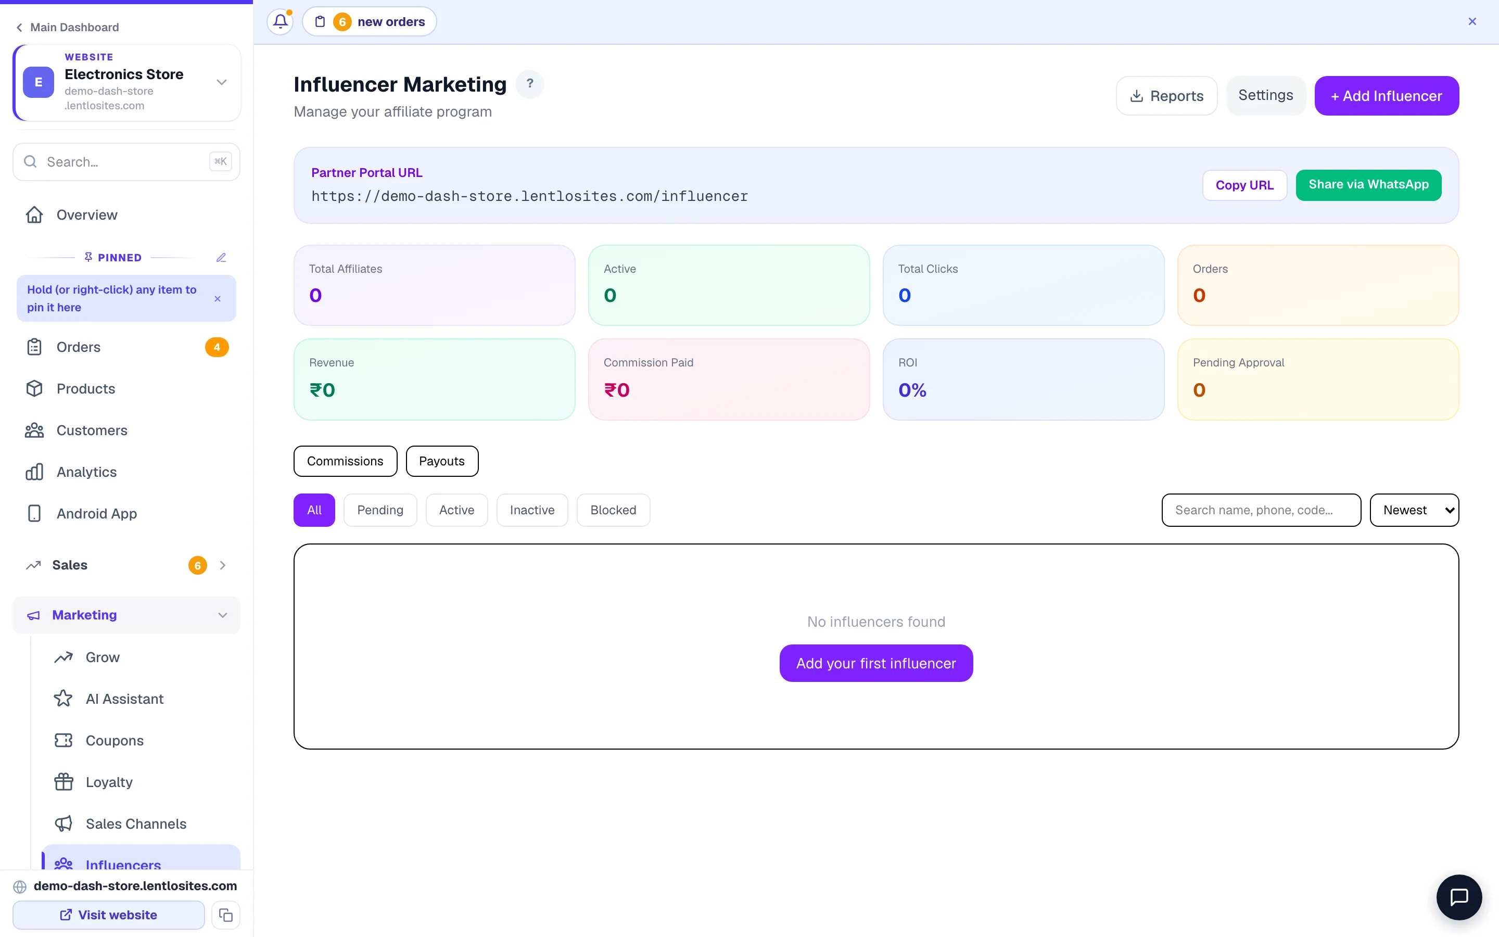Copy the Partner Portal URL
This screenshot has width=1499, height=937.
click(1244, 185)
